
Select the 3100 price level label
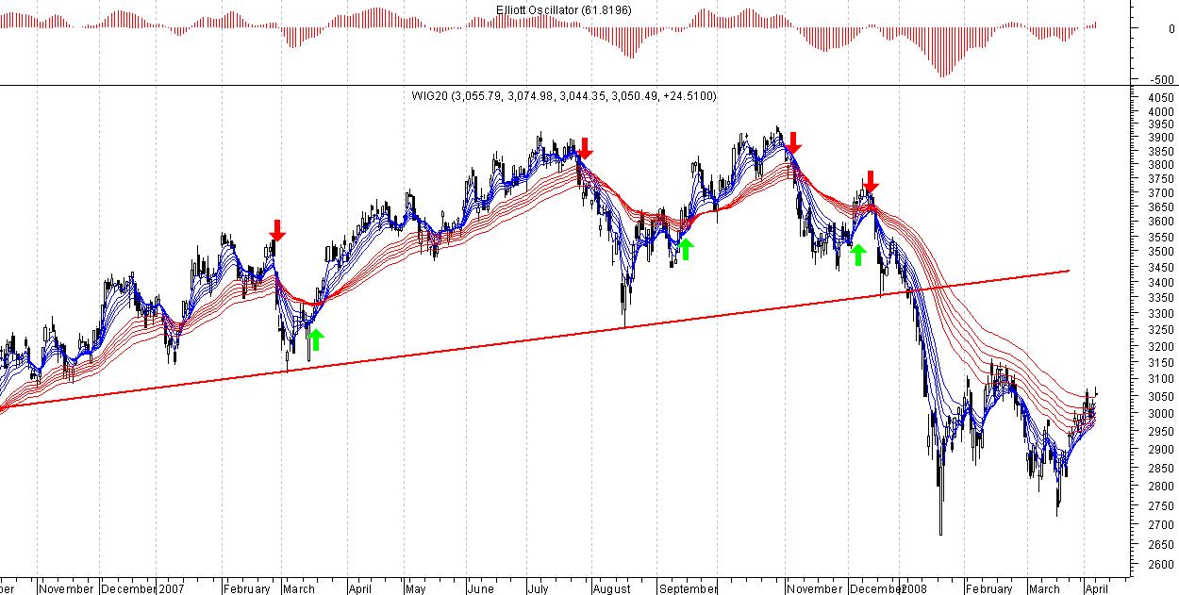[x=1161, y=379]
